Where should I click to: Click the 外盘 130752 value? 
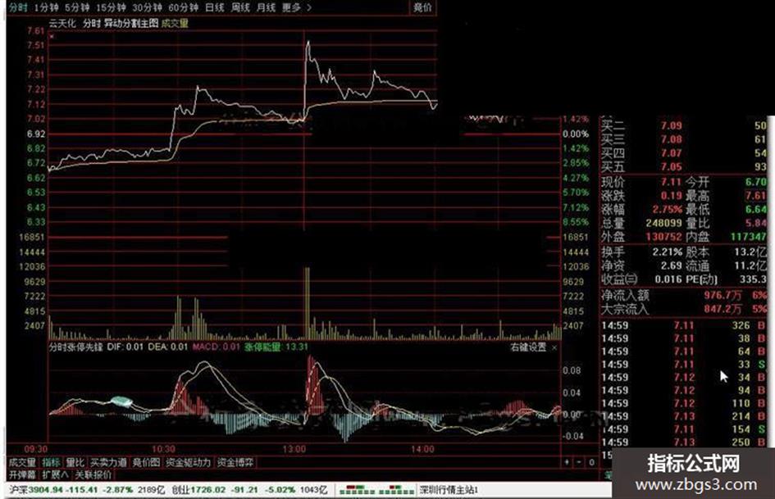point(663,237)
